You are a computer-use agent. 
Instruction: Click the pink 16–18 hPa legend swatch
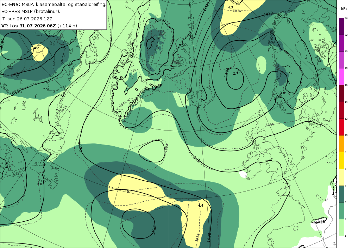341,77
